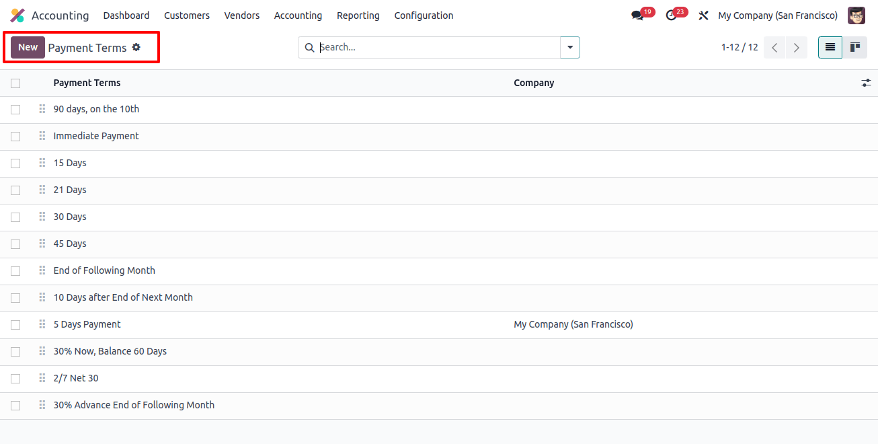Check the 21 Days row

pyautogui.click(x=15, y=190)
